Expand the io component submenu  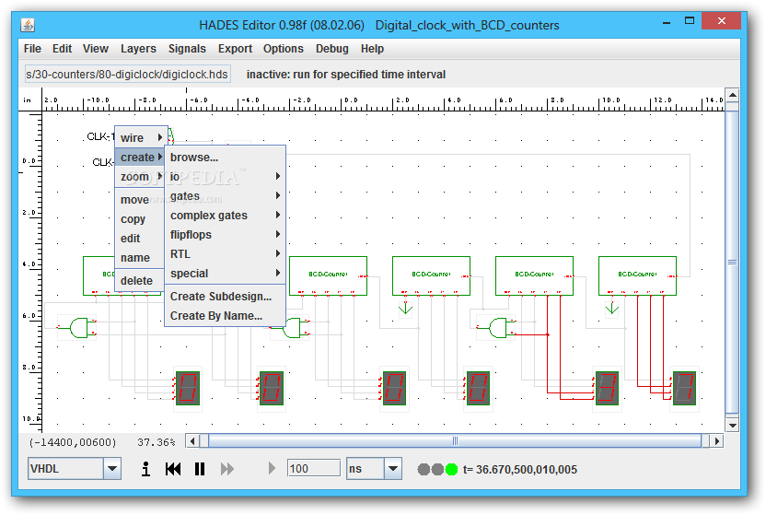225,176
